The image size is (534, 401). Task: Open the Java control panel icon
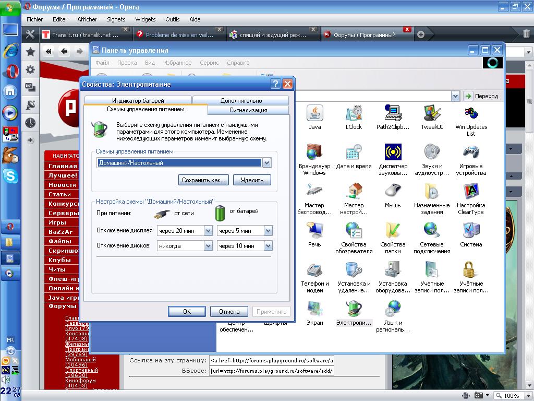[x=314, y=113]
